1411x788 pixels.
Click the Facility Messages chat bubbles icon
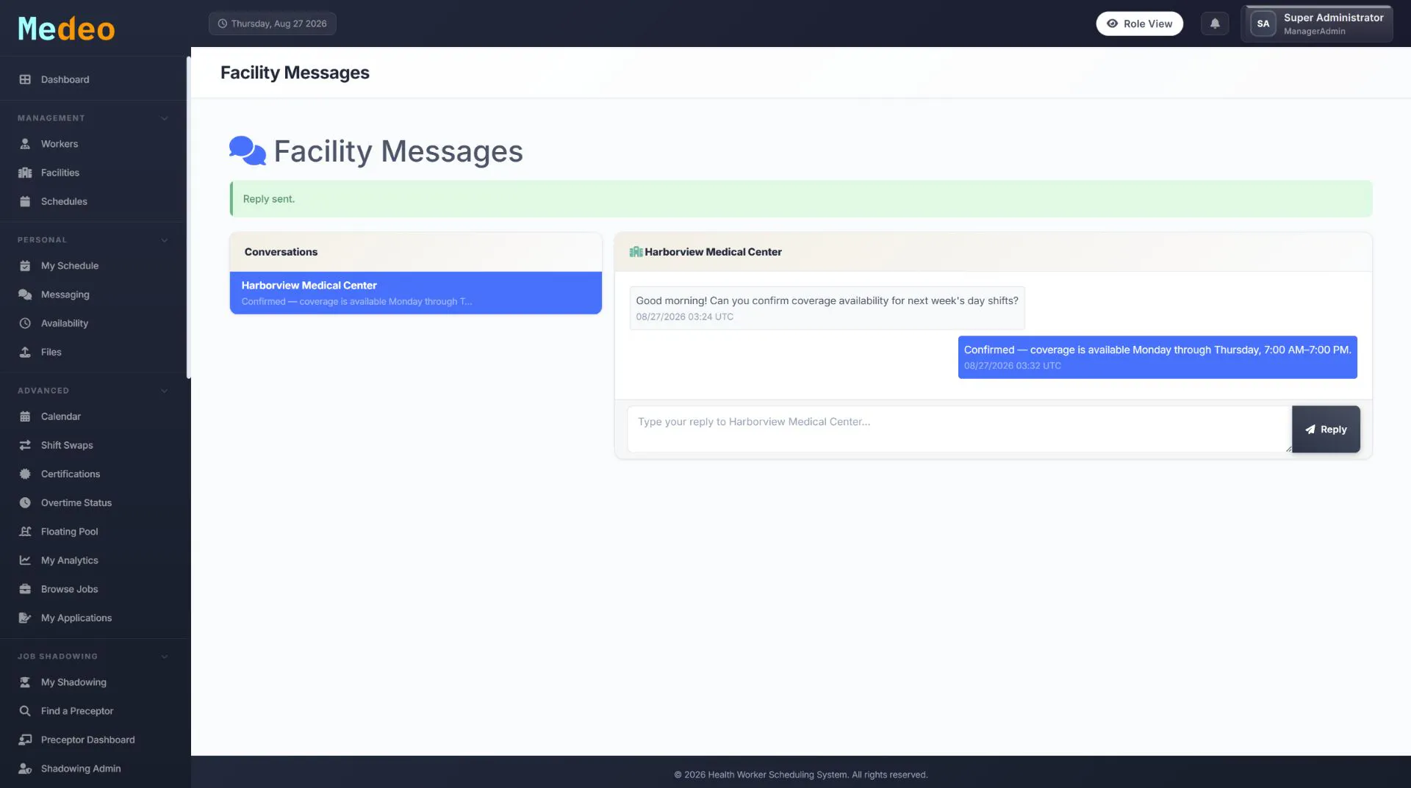248,151
